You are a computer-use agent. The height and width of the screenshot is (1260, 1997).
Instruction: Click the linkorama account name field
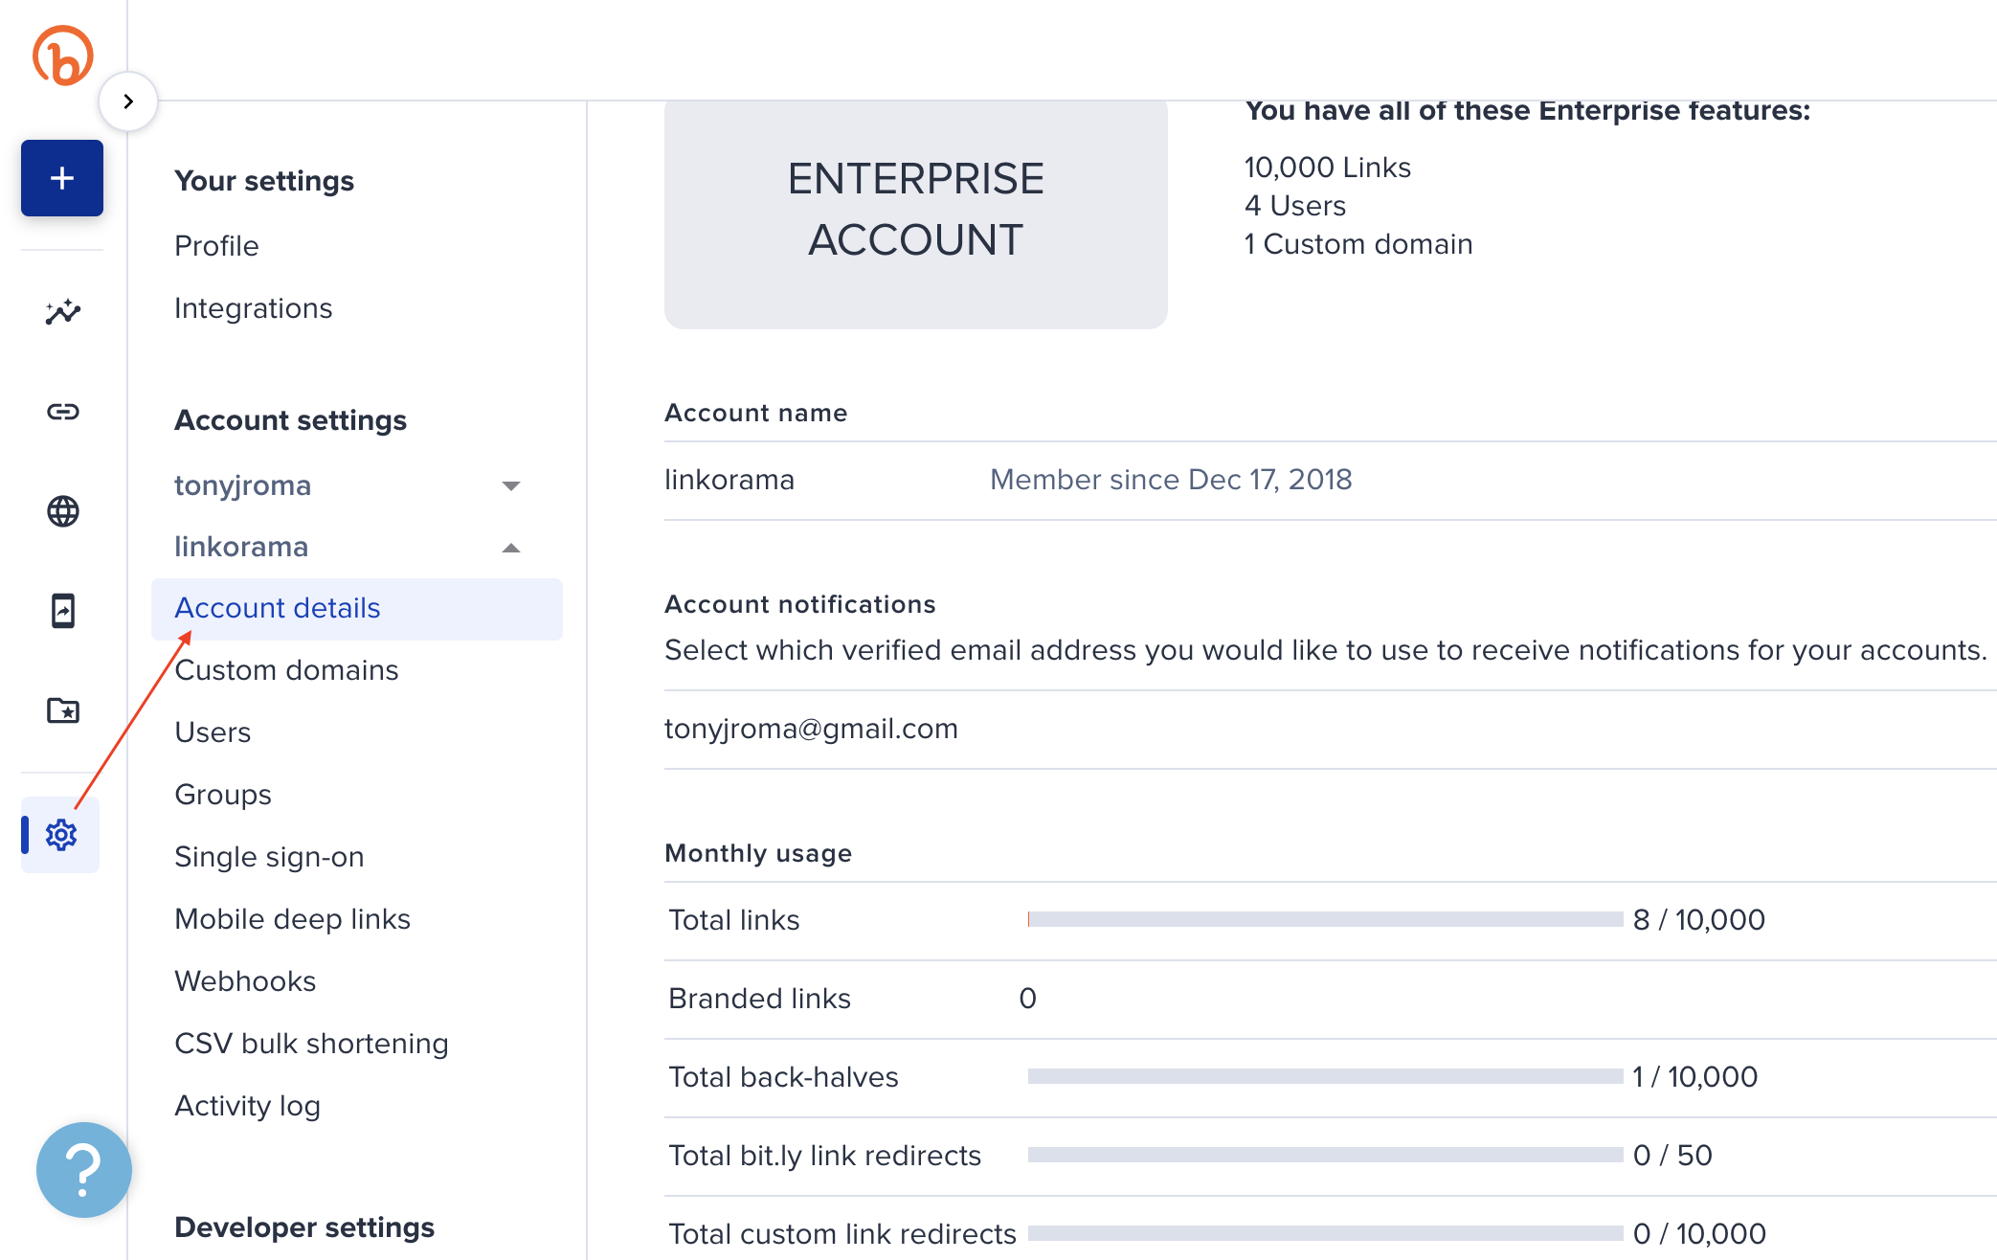click(729, 480)
